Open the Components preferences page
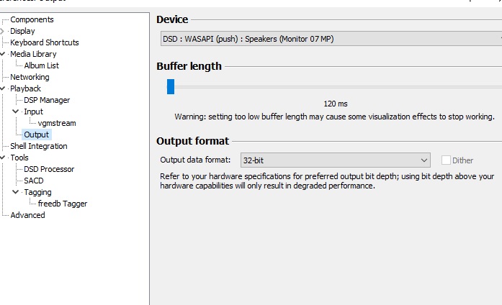Viewport: 502px width, 305px height. 32,19
